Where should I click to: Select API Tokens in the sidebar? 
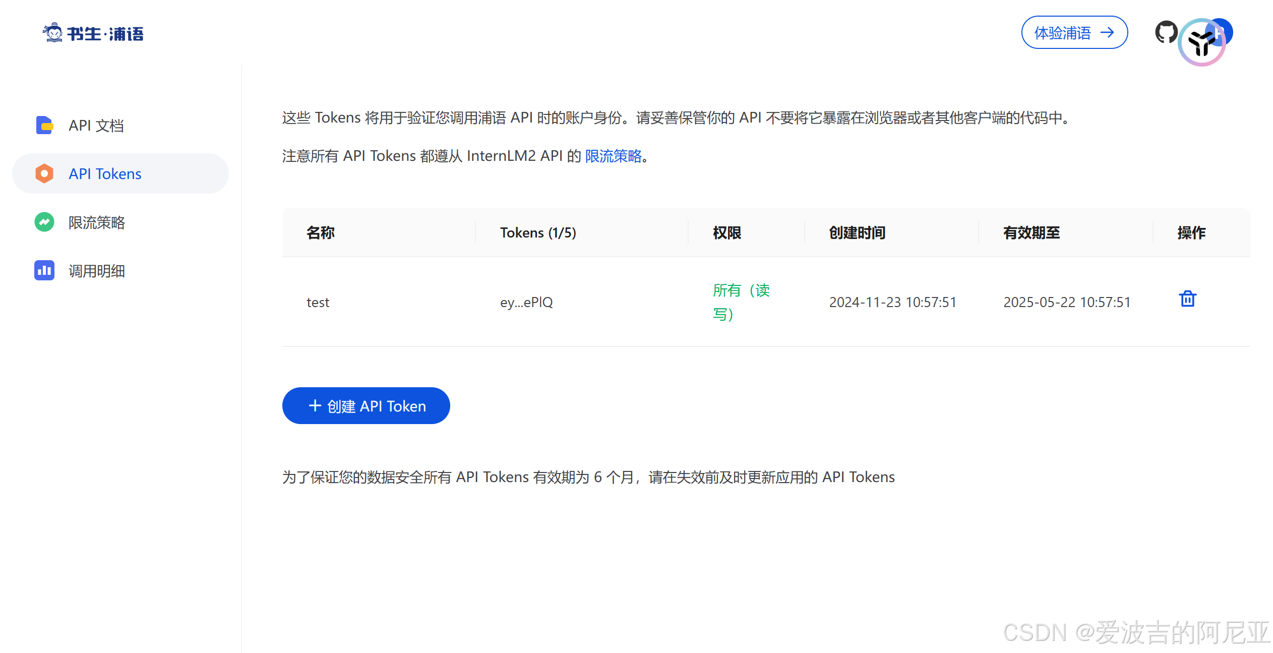[105, 174]
